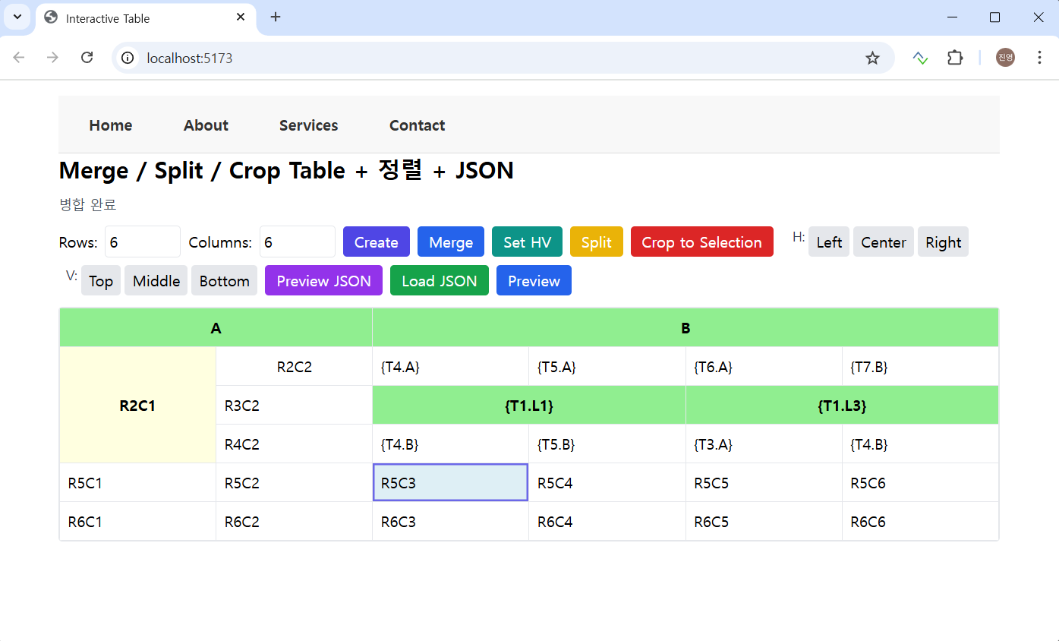The height and width of the screenshot is (641, 1059).
Task: Expand the tab search dropdown arrow
Action: [17, 17]
